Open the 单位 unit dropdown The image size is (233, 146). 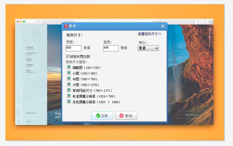(148, 48)
